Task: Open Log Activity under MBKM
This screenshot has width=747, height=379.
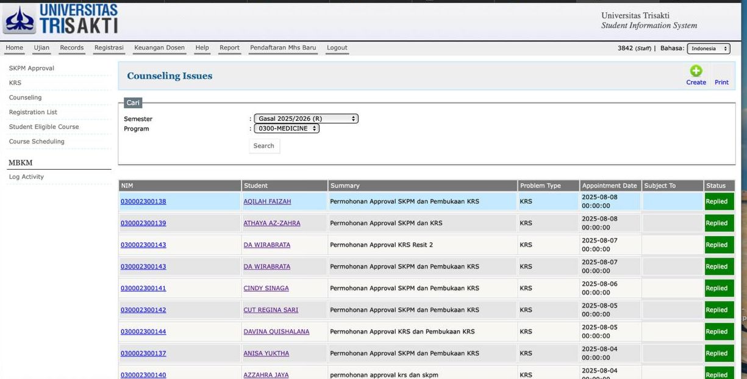Action: coord(26,177)
